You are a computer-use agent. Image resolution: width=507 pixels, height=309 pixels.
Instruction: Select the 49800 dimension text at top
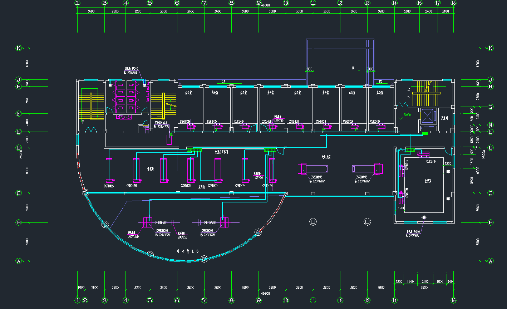[265, 6]
